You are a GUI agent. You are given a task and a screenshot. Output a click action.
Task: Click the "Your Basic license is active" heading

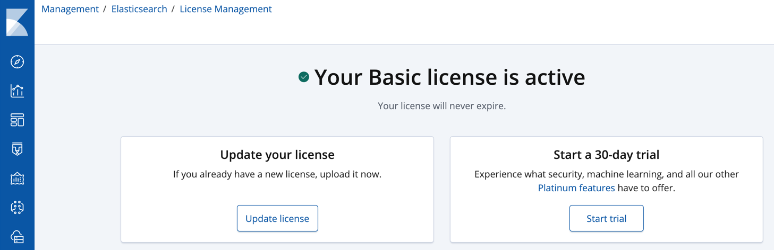click(449, 77)
